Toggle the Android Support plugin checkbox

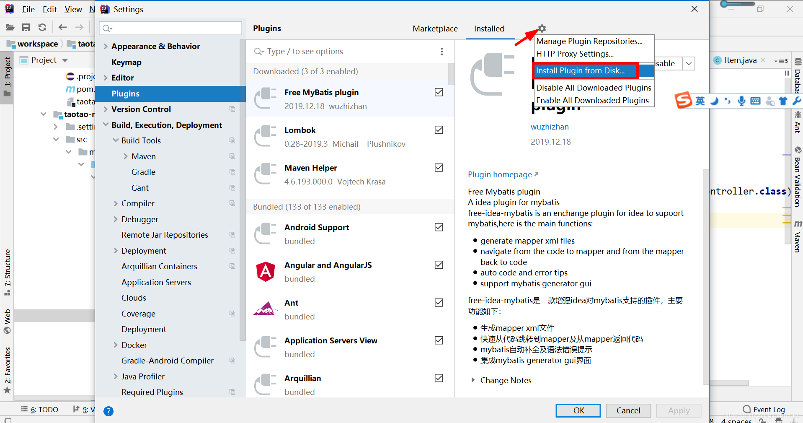coord(439,227)
